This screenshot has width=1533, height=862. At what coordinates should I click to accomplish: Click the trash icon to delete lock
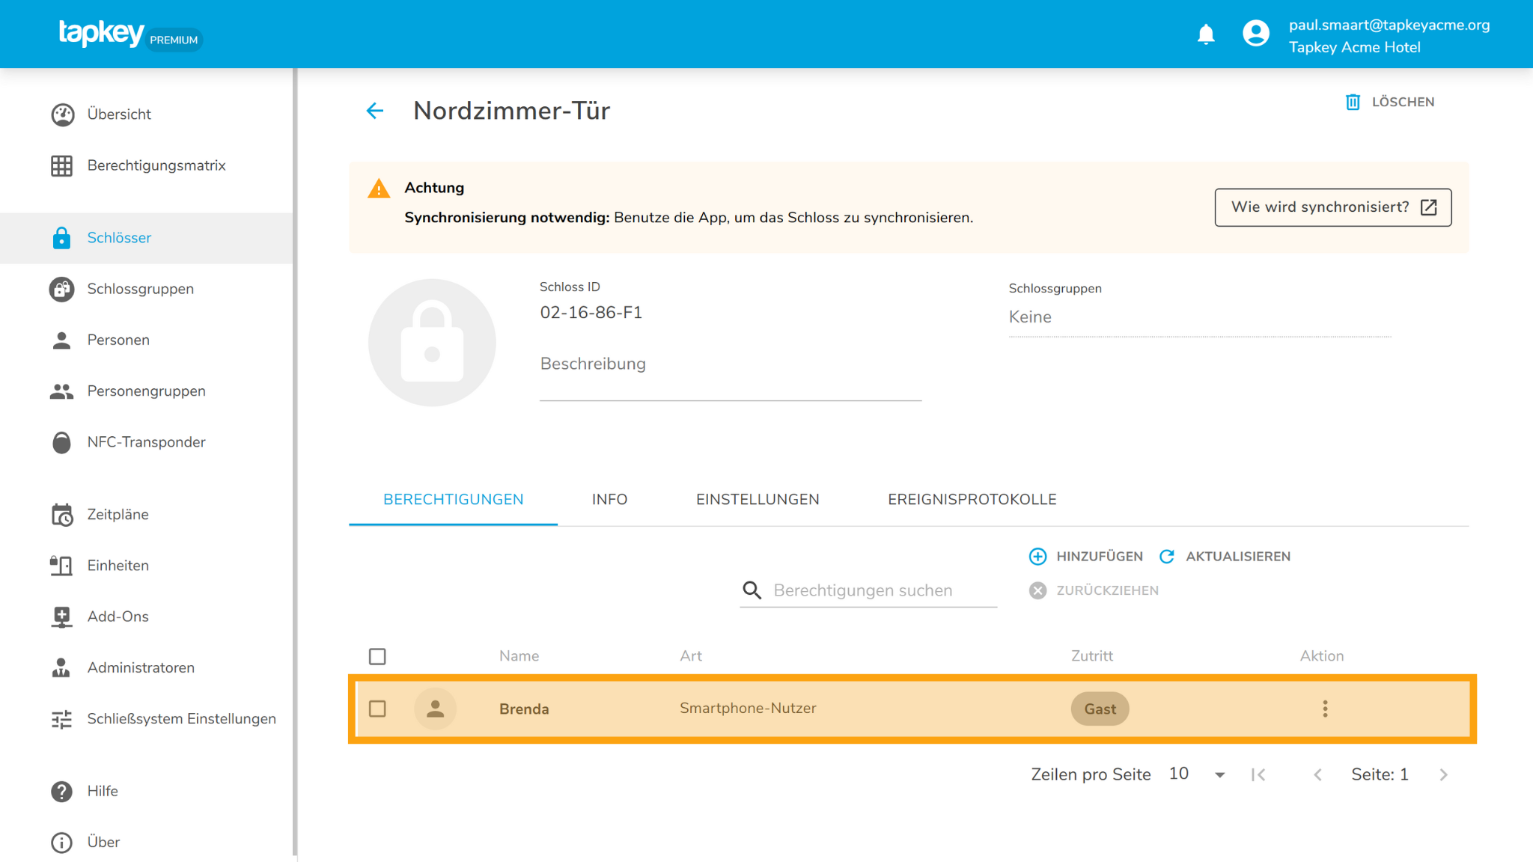pyautogui.click(x=1353, y=103)
